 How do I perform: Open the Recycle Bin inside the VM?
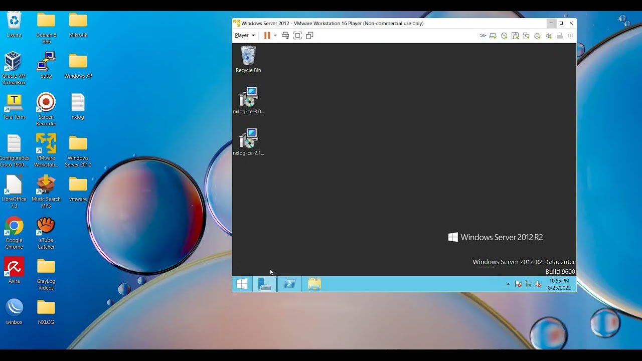pos(248,59)
